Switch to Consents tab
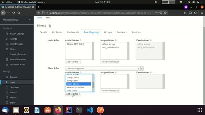This screenshot has width=205, height=115. pyautogui.click(x=122, y=32)
